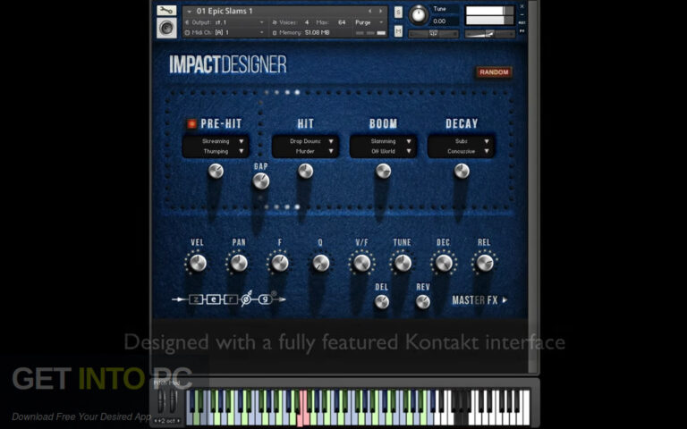Open instrument edit mode via wrench icon
The image size is (687, 429).
(x=166, y=10)
